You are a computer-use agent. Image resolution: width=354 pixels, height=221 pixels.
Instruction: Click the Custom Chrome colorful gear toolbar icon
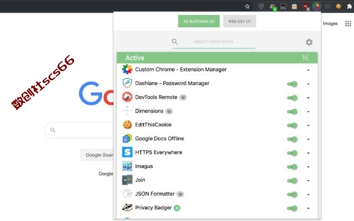point(316,6)
